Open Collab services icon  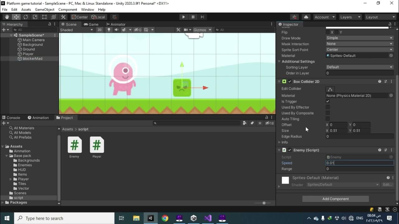coord(295,17)
